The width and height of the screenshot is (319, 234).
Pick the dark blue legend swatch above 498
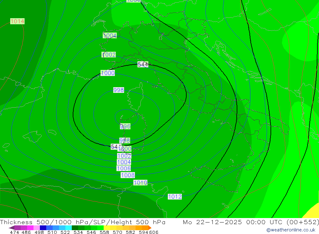pyautogui.click(x=43, y=228)
